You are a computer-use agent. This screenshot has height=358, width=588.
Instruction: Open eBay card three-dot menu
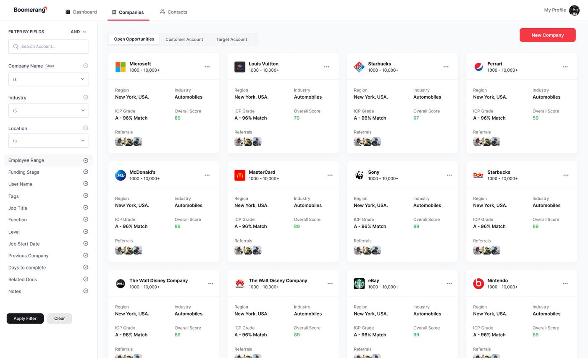(449, 283)
